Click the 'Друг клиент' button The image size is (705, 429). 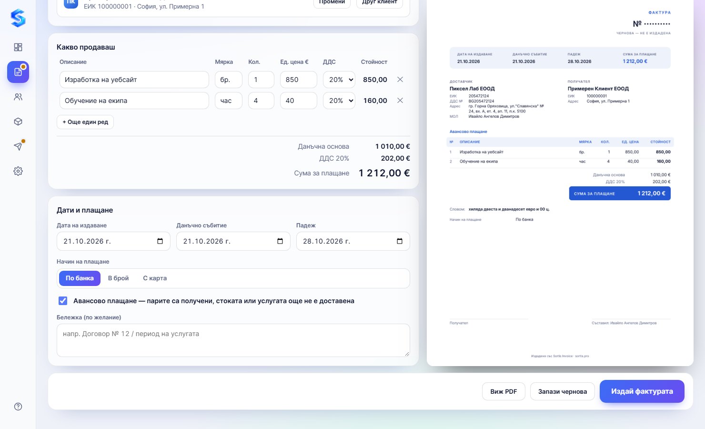click(380, 2)
